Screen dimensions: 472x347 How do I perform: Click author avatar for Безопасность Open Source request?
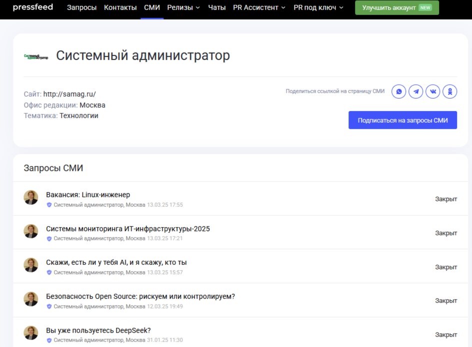31,299
